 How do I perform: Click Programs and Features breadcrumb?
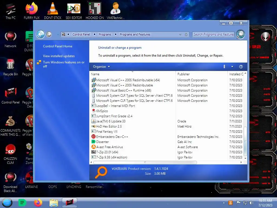[x=135, y=34]
